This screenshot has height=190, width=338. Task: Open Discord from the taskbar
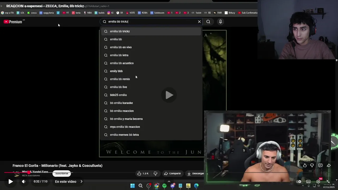pos(172,186)
